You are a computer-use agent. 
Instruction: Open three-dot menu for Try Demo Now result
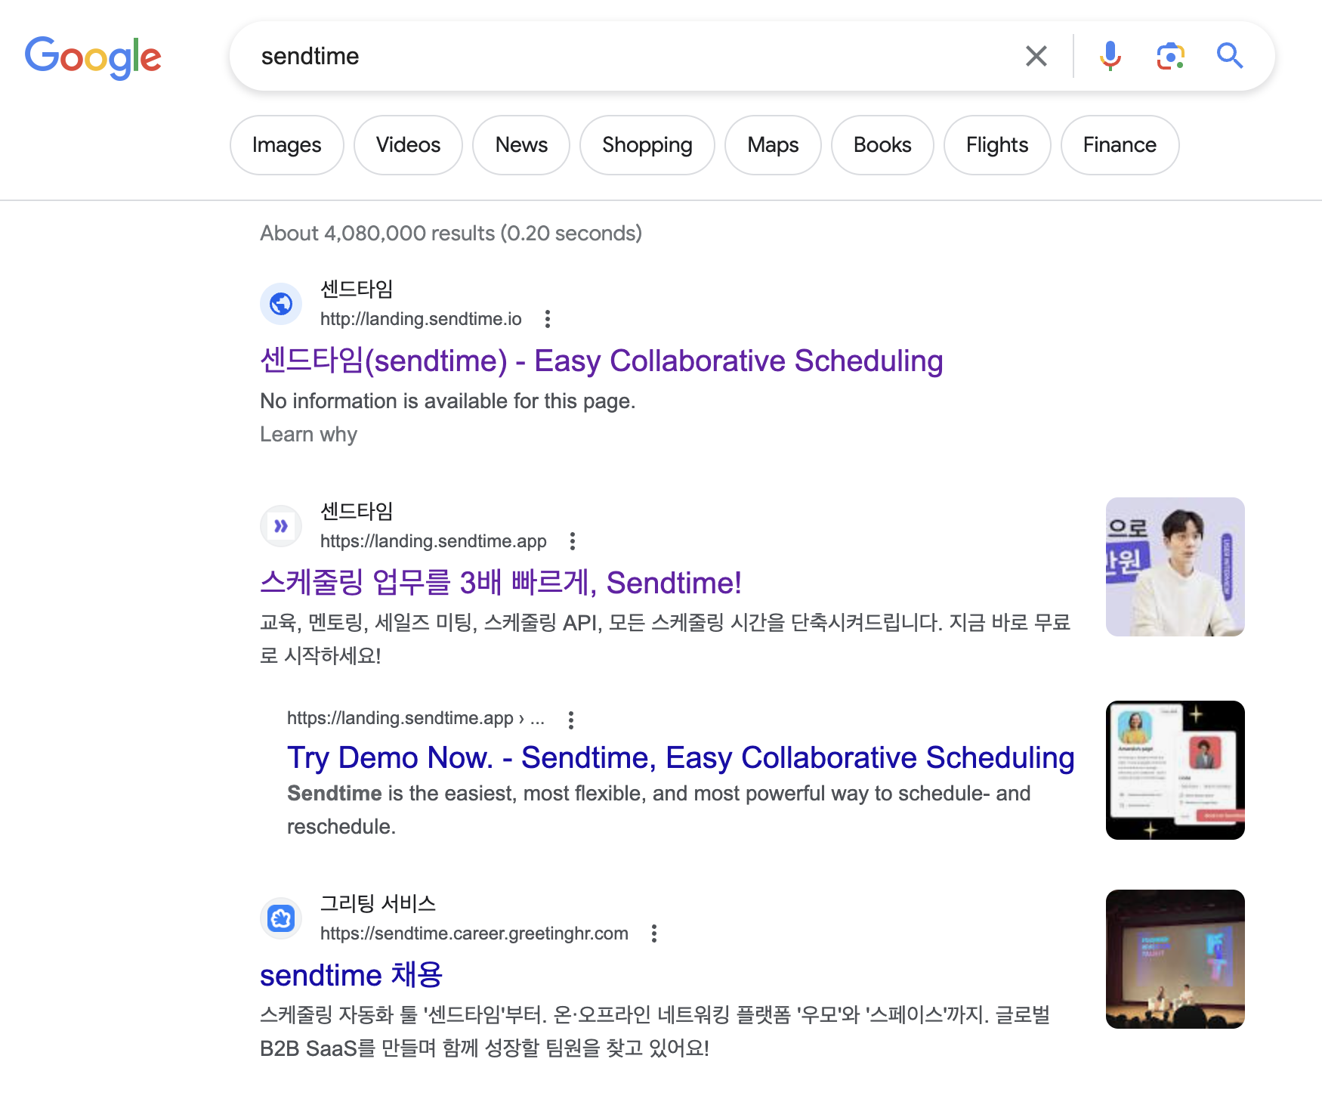click(x=571, y=720)
